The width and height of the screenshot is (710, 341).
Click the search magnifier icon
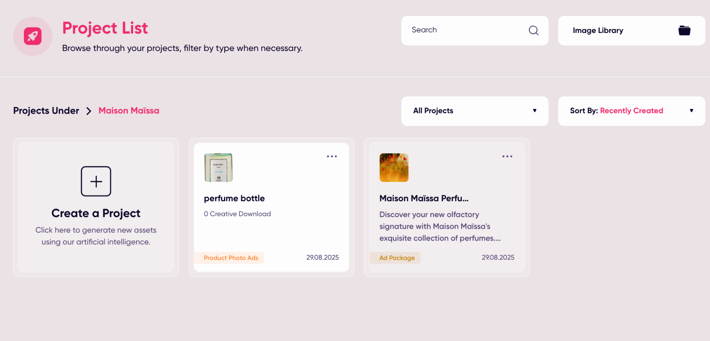534,30
